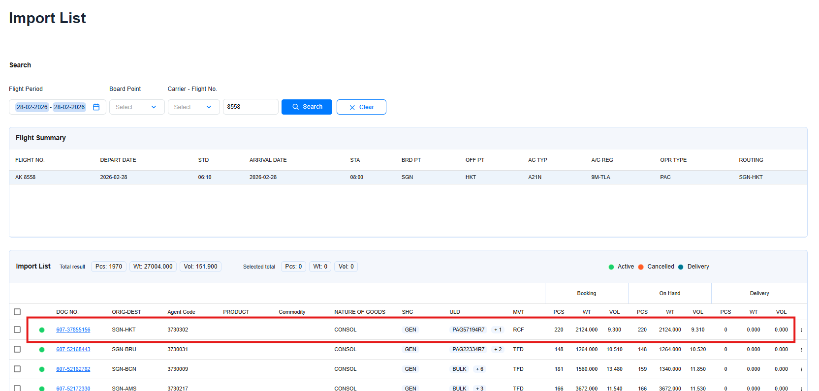Image resolution: width=819 pixels, height=391 pixels.
Task: Open document link 607-52168443
Action: point(73,350)
